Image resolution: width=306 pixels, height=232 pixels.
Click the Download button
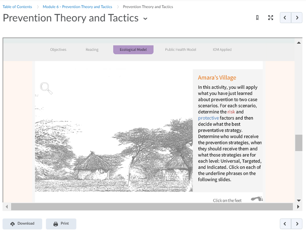tap(22, 224)
